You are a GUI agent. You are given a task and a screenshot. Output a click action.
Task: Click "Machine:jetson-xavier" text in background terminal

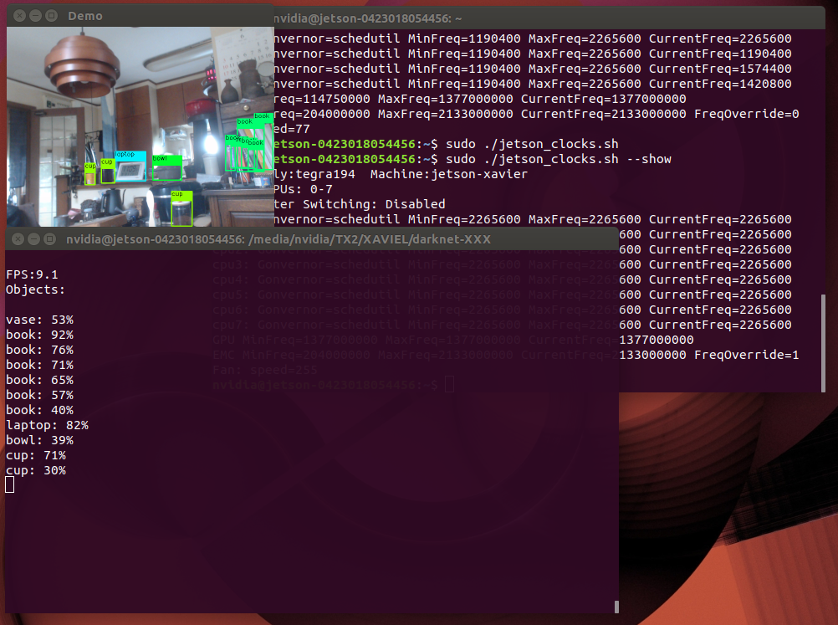449,174
